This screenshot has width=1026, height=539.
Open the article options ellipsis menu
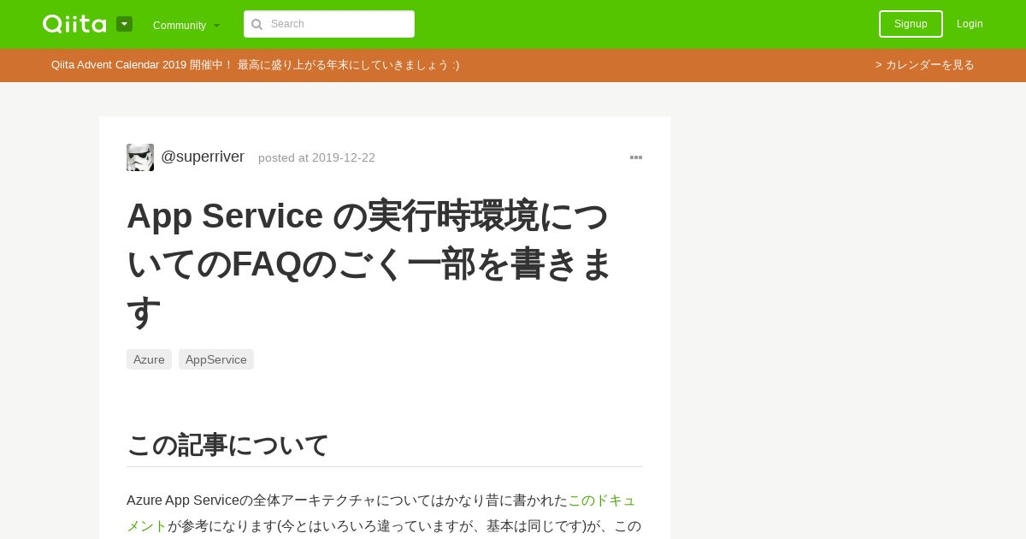636,157
